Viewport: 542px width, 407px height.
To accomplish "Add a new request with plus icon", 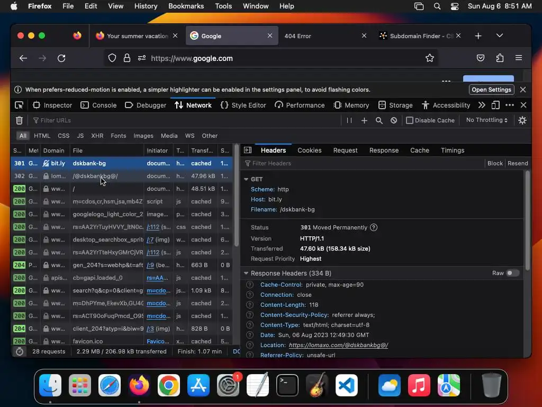I will tap(364, 120).
